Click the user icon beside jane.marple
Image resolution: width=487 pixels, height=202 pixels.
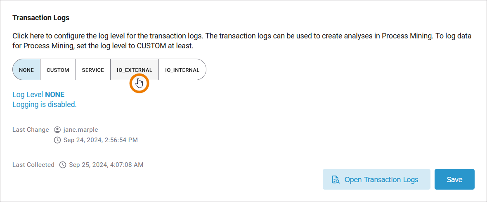57,130
